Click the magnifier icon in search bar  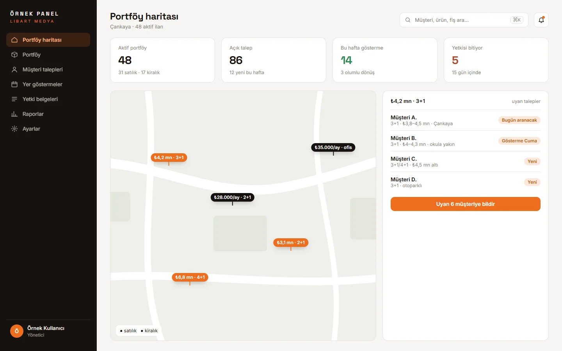408,20
